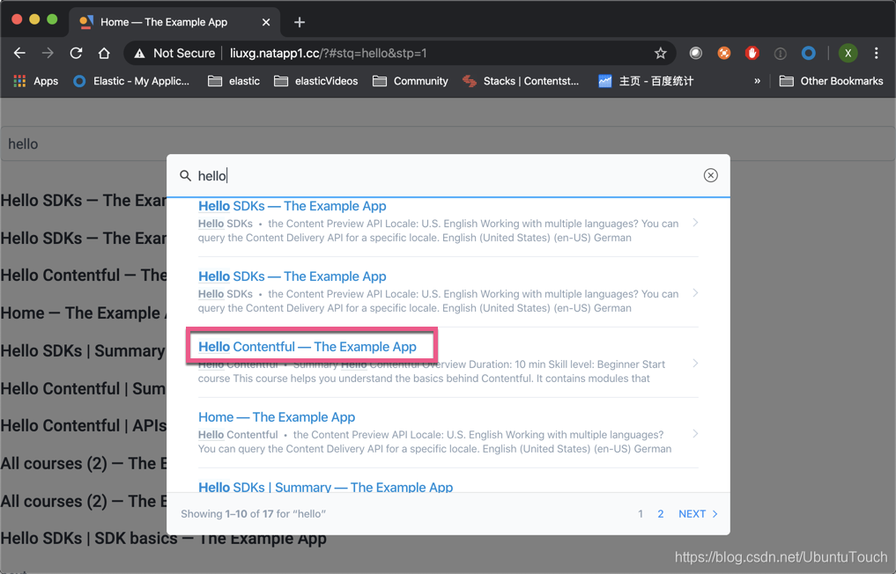
Task: Open the Community bookmarks folder
Action: [x=411, y=81]
